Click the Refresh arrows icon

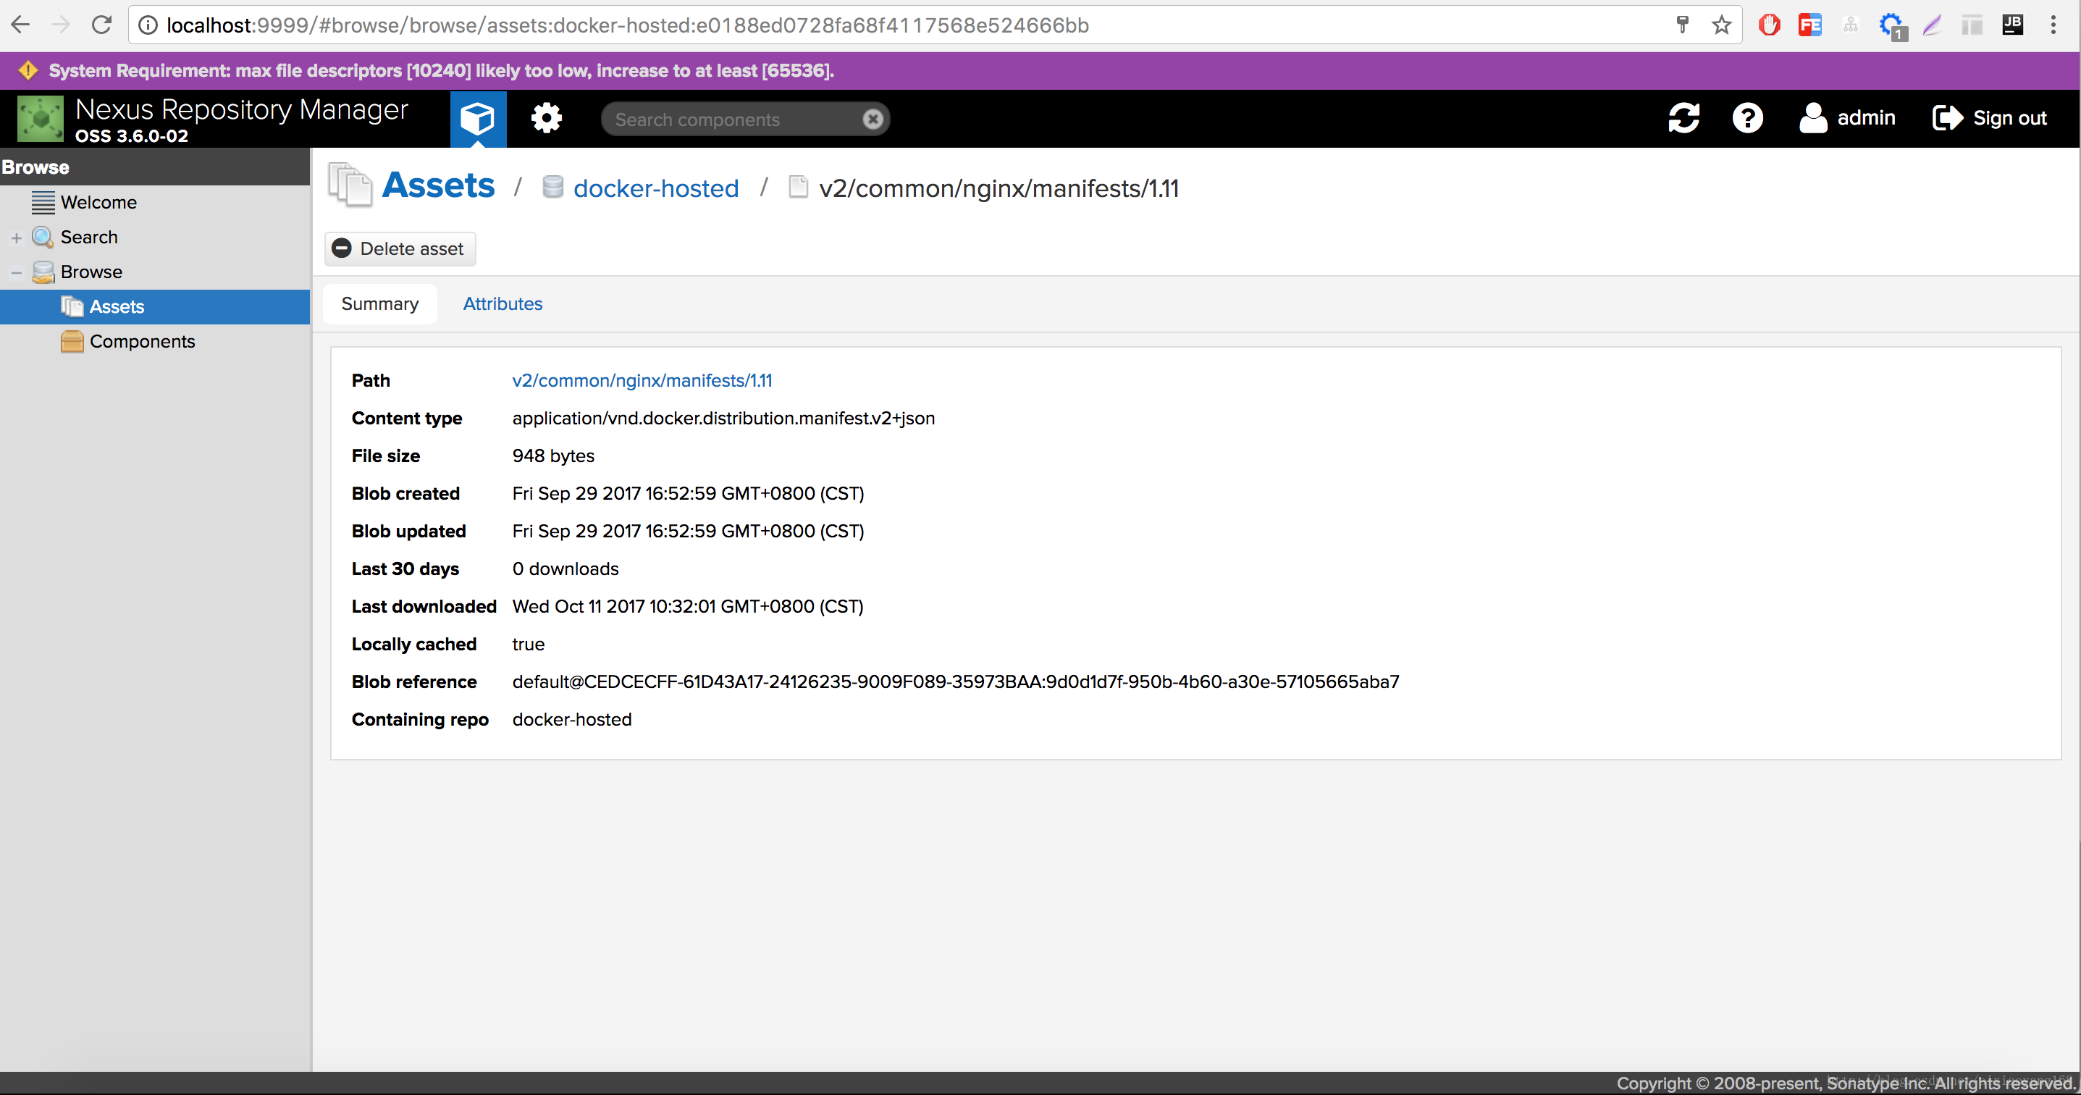point(1684,118)
